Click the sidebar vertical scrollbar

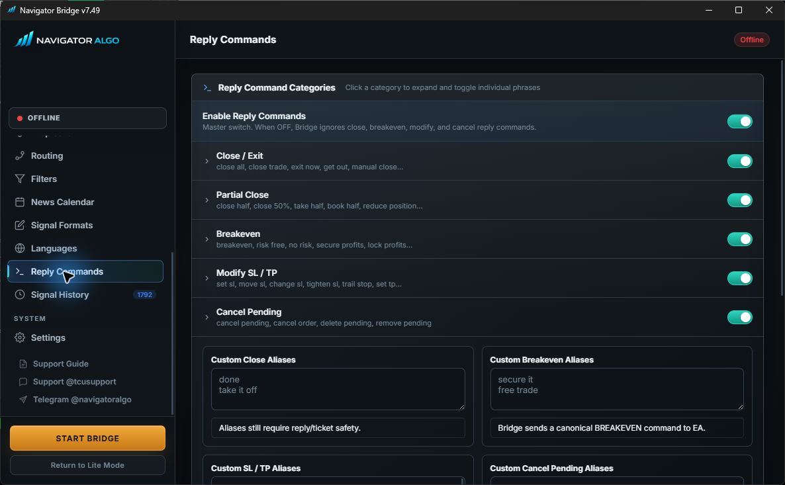pyautogui.click(x=173, y=333)
